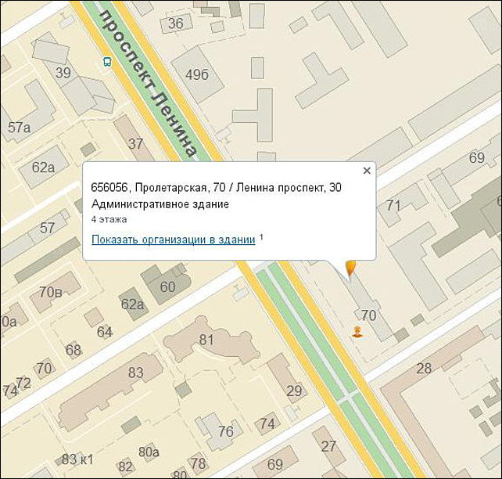
Task: Click the small orange monument icon below building 70
Action: point(357,333)
